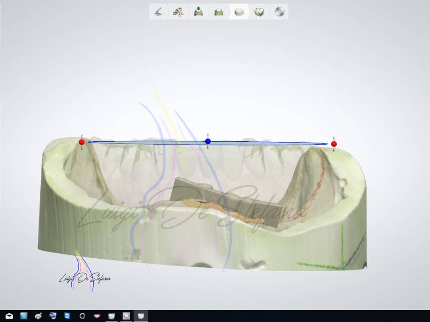
Task: Click the blue center plane handle
Action: click(x=208, y=141)
